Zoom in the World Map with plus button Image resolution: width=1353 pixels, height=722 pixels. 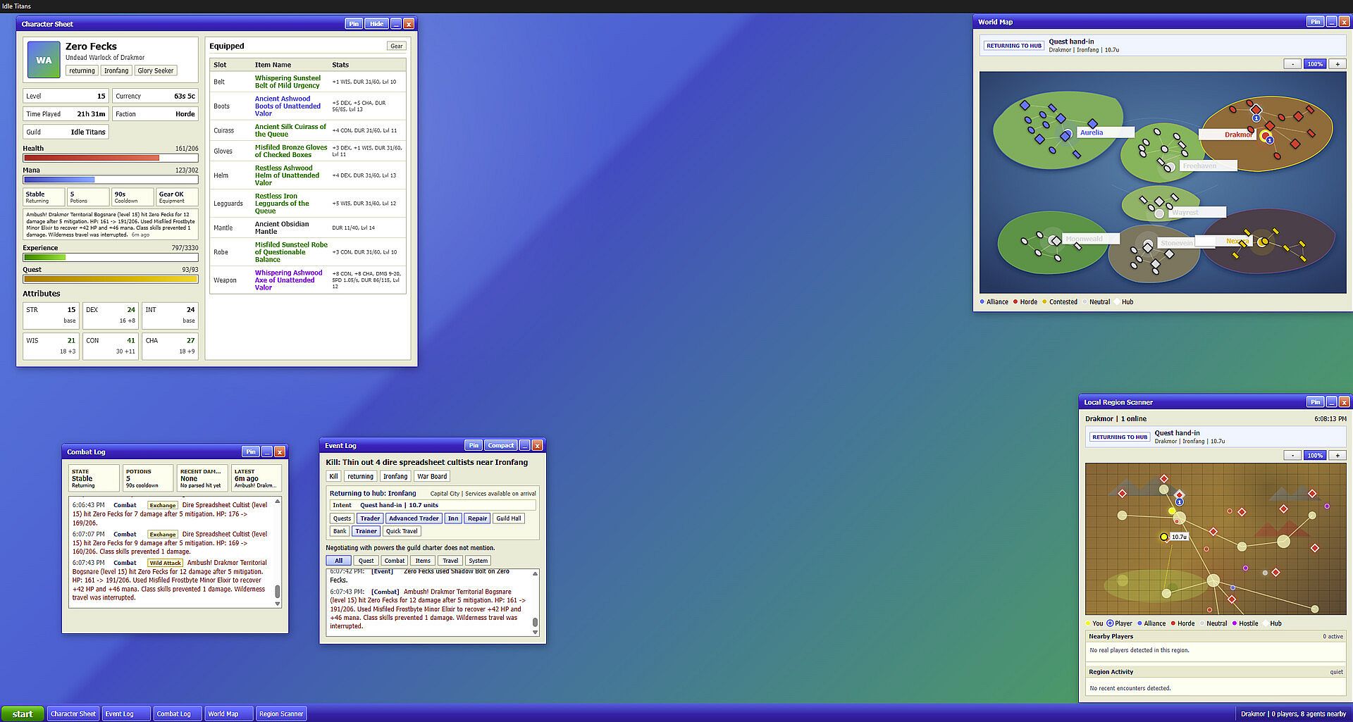(1337, 63)
